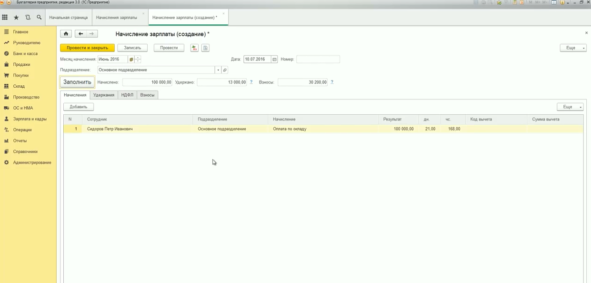591x283 pixels.
Task: Click Провести и закрыть button
Action: click(87, 48)
